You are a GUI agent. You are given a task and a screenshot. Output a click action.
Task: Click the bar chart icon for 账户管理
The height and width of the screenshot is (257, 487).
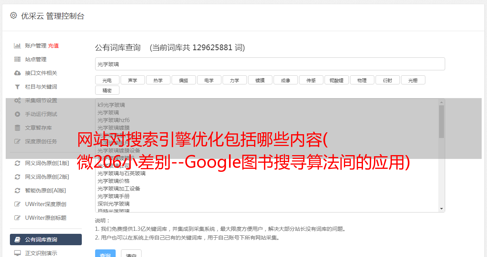(18, 46)
